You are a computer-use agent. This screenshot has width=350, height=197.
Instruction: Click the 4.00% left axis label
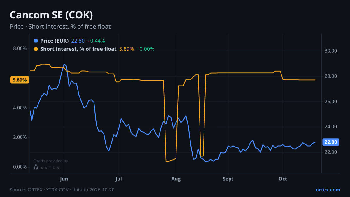(20, 108)
